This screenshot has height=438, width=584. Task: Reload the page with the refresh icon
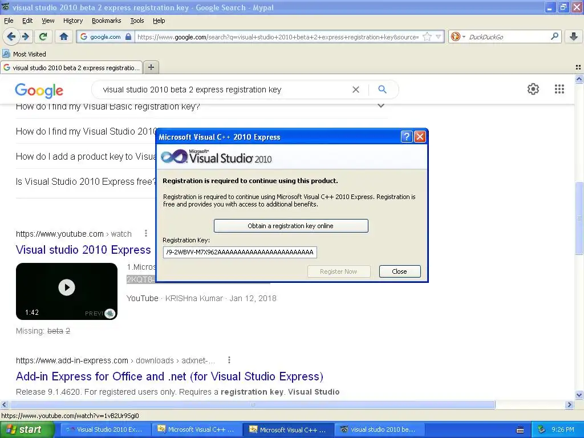43,36
